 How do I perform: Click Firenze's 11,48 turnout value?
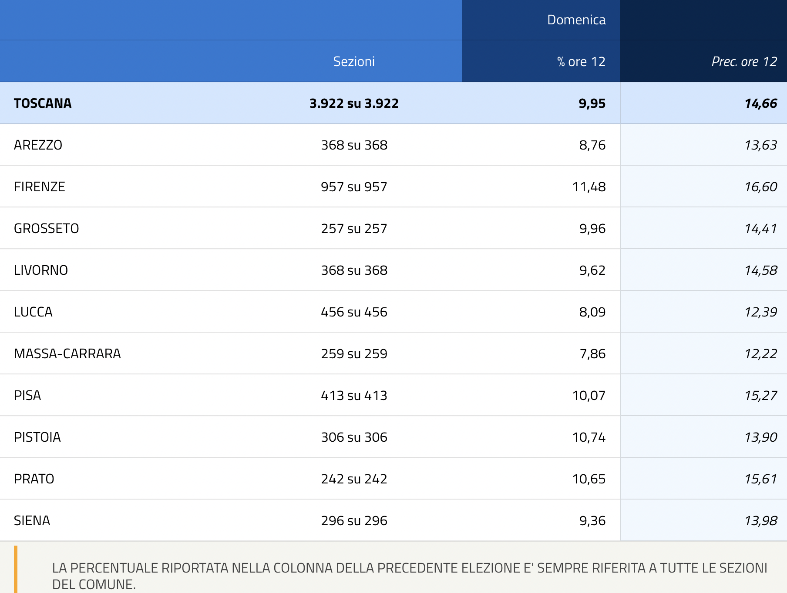coord(589,187)
